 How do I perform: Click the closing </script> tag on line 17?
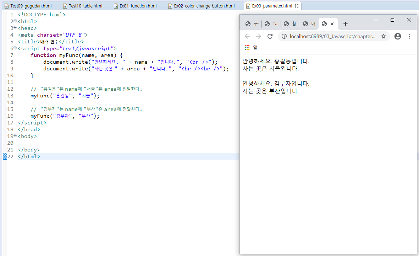(32, 123)
